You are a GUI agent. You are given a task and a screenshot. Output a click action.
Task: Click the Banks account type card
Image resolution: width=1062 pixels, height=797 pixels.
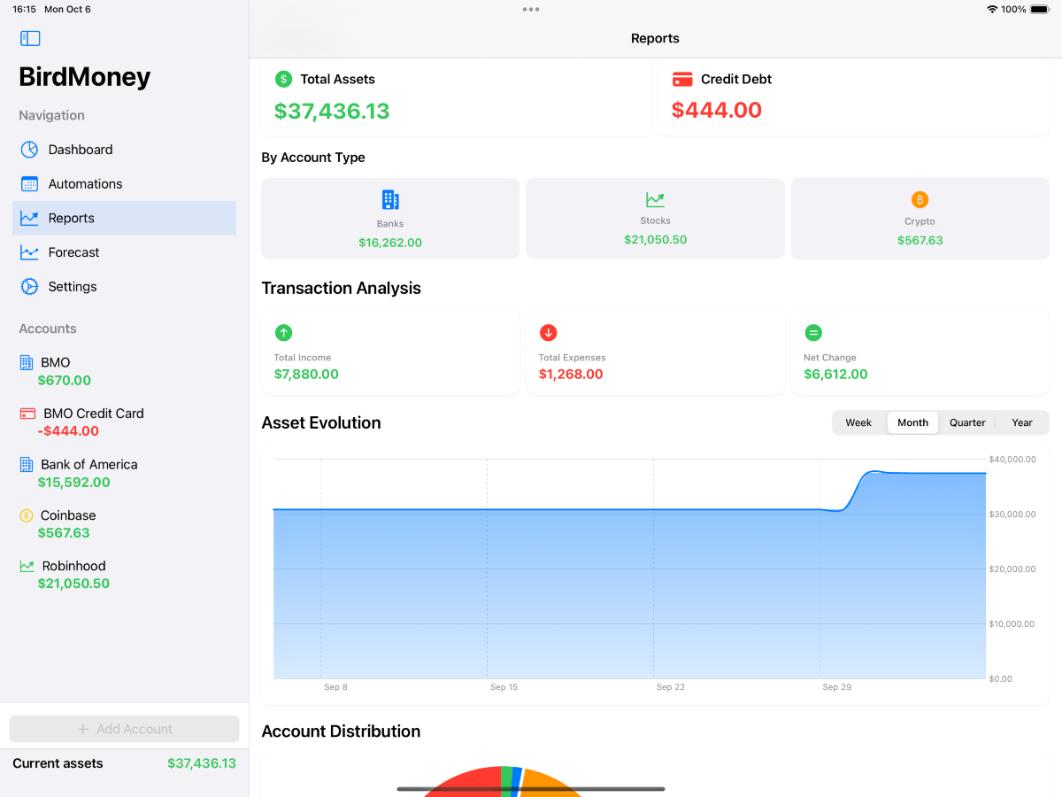tap(390, 219)
